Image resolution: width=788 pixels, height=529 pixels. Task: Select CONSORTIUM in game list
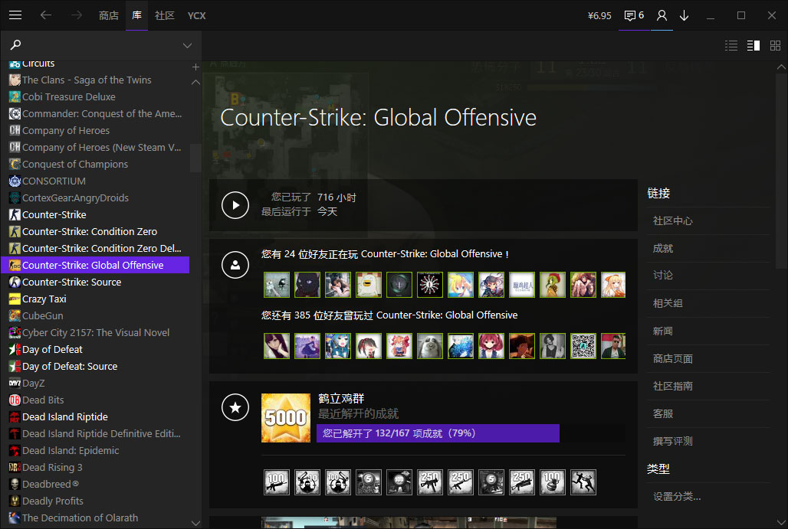click(x=96, y=181)
